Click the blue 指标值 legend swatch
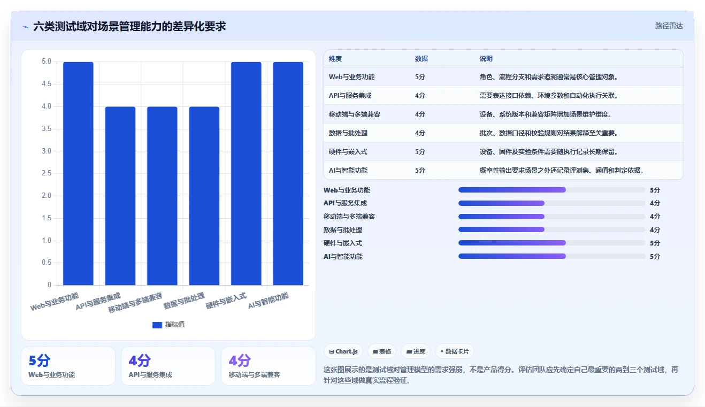705x407 pixels. coord(157,325)
